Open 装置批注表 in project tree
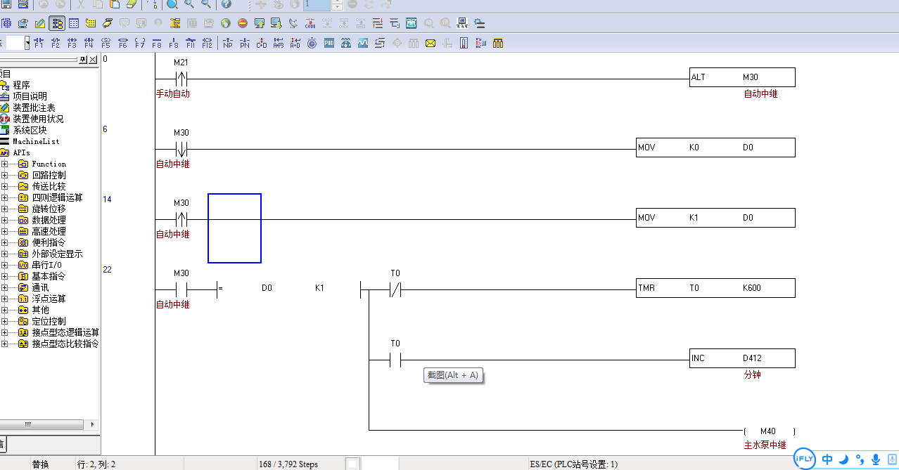This screenshot has height=470, width=899. [x=34, y=107]
